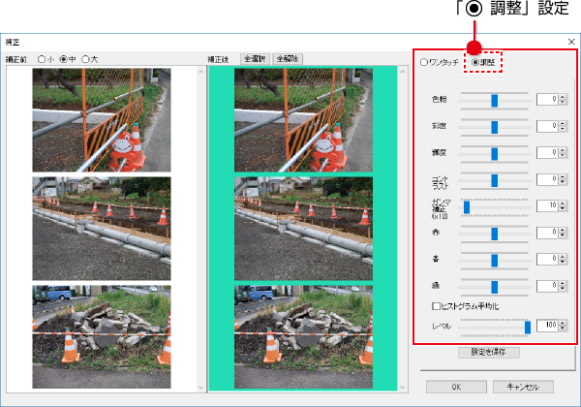Click the レベル value field showing 100
Image resolution: width=581 pixels, height=407 pixels.
click(547, 326)
